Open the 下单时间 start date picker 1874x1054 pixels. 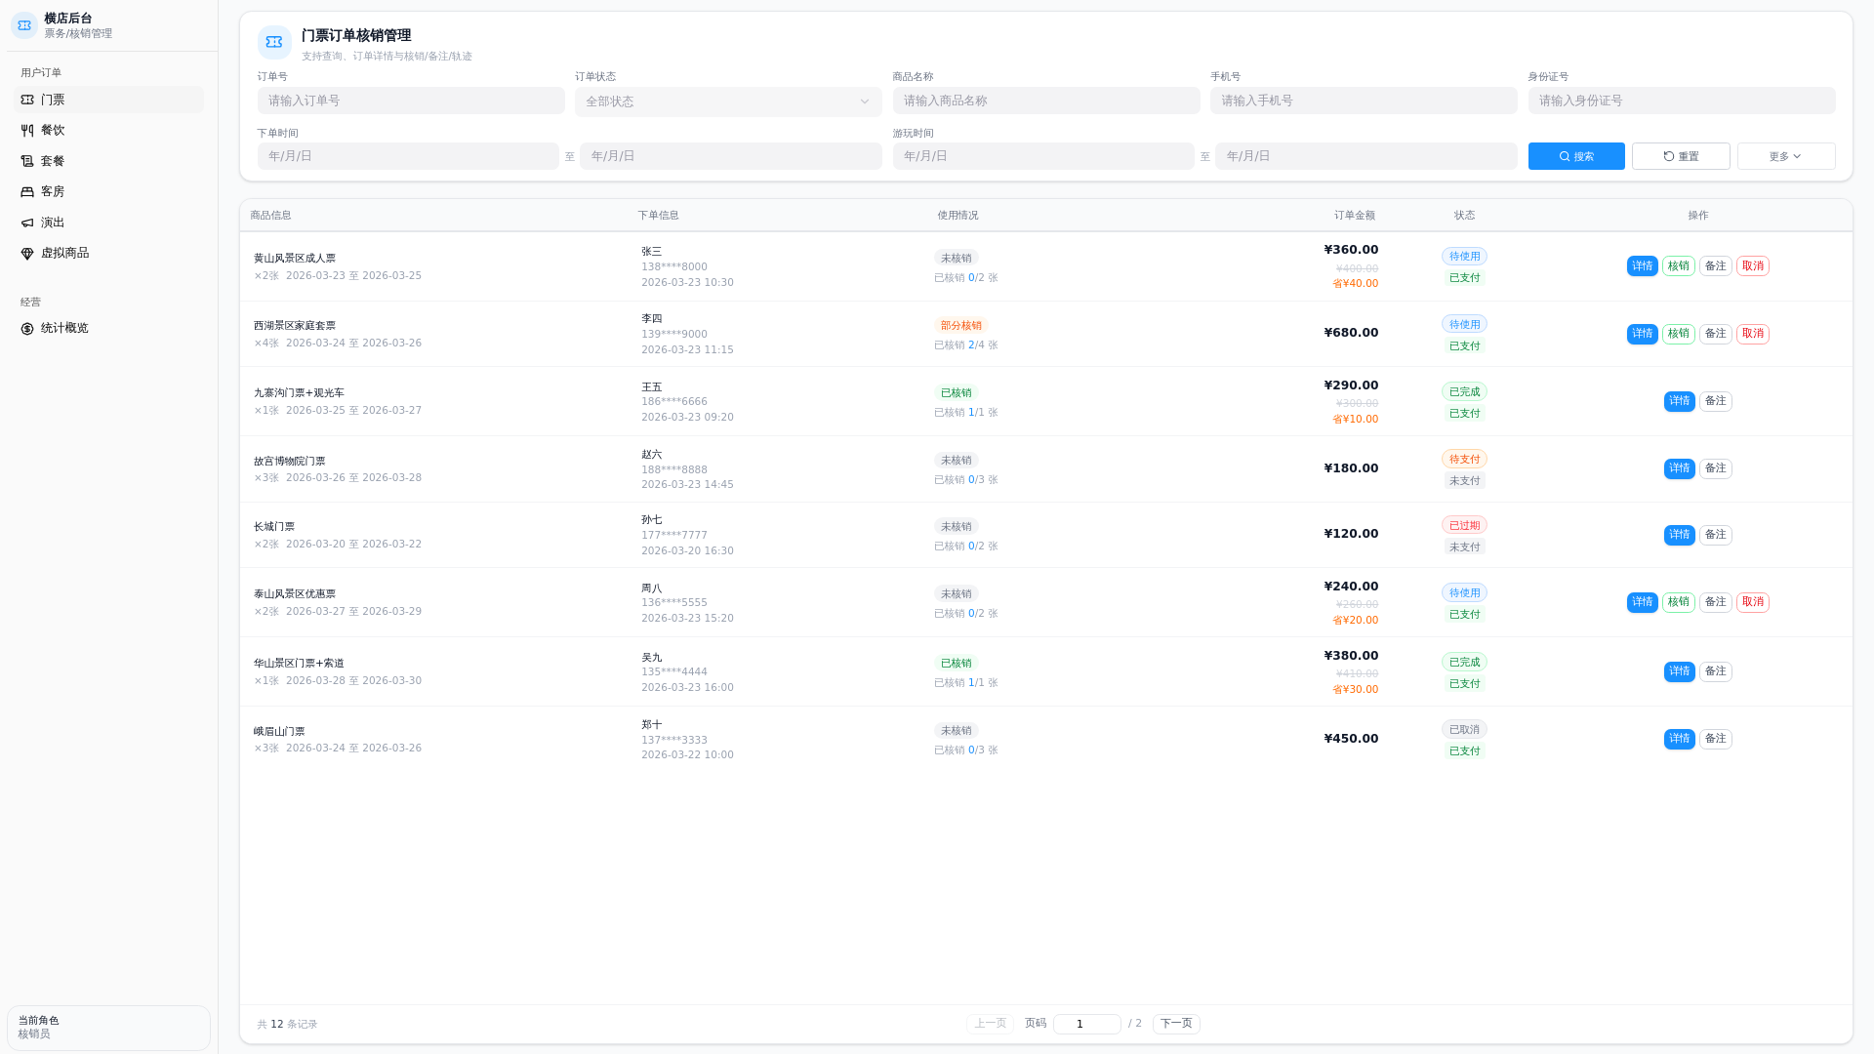click(x=408, y=156)
